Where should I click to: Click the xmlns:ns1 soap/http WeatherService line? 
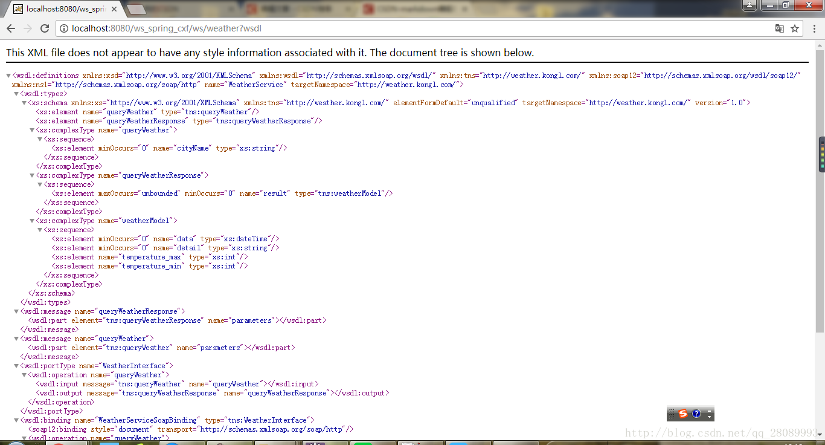pyautogui.click(x=237, y=85)
